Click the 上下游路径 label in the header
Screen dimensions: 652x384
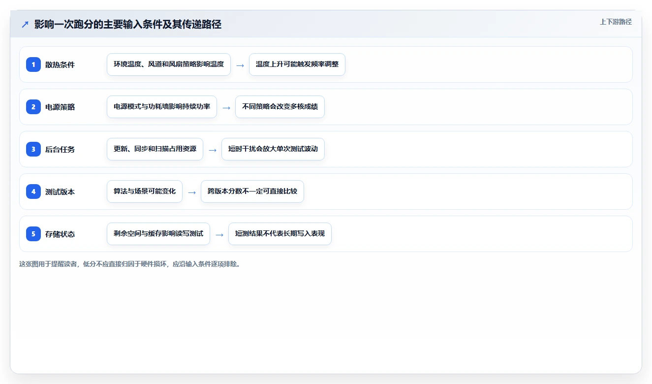616,22
